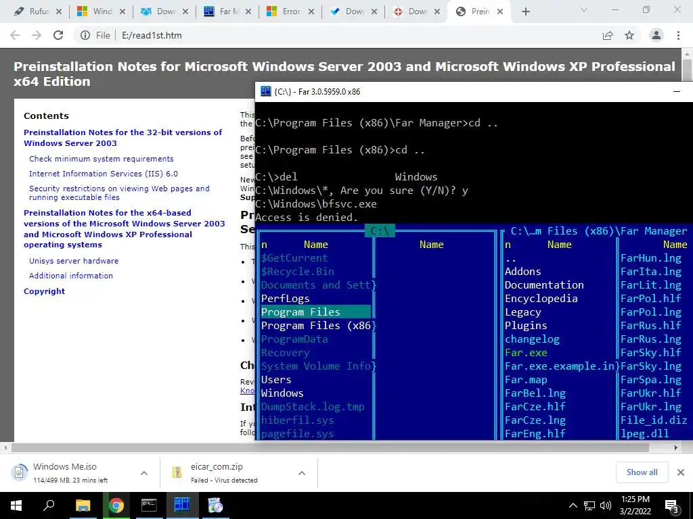Expand Windows Me.iso download options

(x=144, y=473)
